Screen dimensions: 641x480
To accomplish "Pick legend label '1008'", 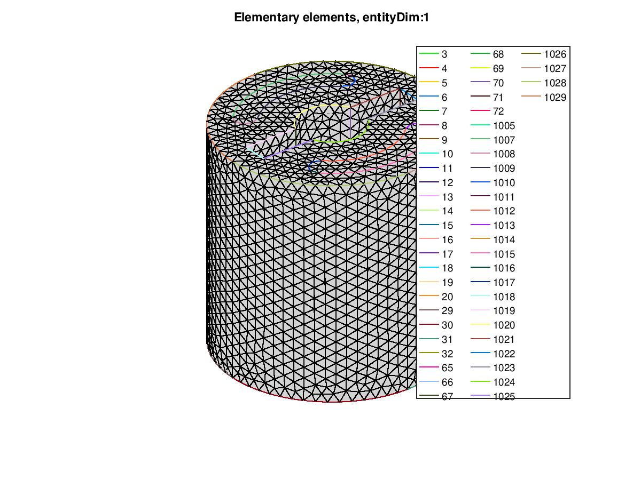I will click(504, 154).
